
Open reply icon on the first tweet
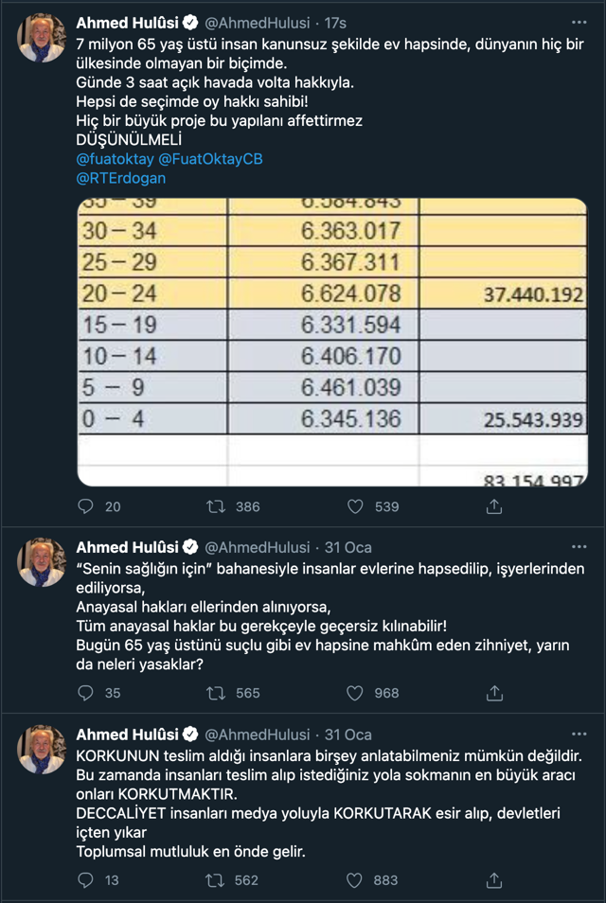pyautogui.click(x=86, y=506)
